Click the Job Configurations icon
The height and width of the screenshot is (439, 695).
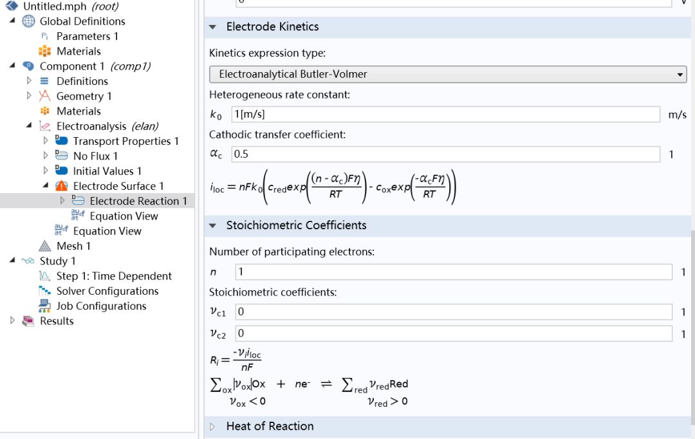coord(44,306)
